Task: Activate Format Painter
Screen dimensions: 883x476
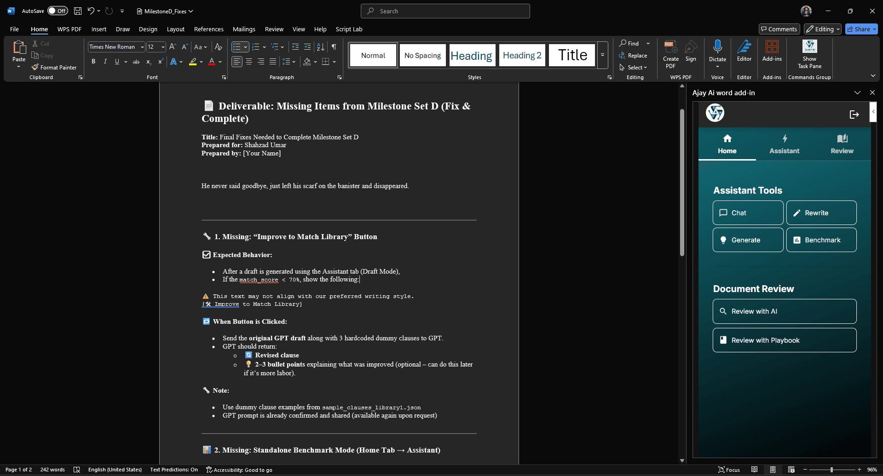Action: (54, 67)
